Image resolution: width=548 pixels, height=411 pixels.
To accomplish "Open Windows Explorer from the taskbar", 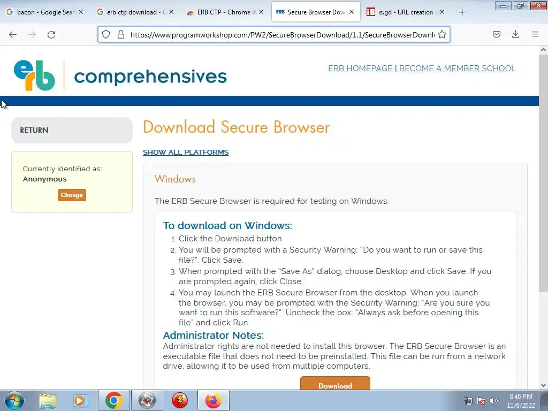I will click(48, 401).
